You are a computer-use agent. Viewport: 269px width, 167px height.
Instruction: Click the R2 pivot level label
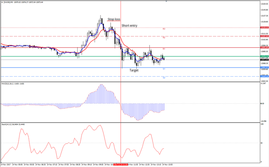[x=164, y=37]
